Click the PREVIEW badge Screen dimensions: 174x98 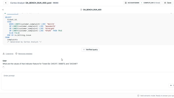55,3
